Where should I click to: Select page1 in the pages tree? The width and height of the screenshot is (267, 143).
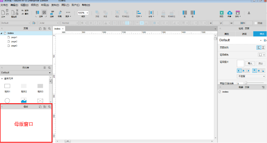coord(14,37)
